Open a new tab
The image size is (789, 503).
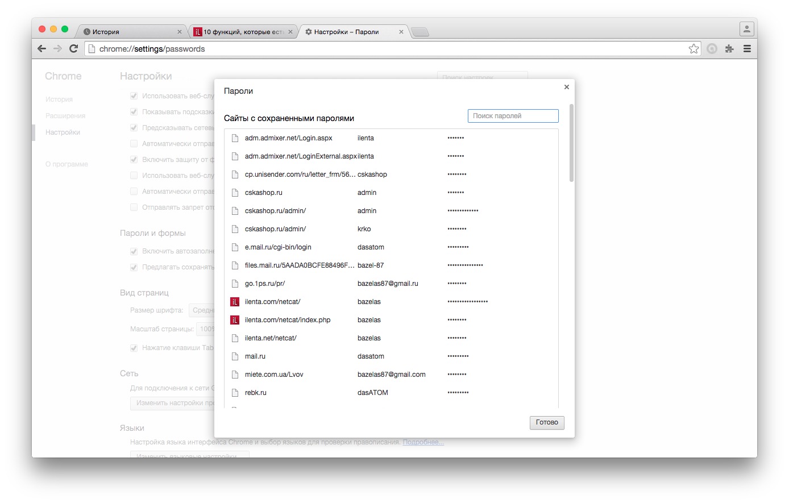click(420, 32)
